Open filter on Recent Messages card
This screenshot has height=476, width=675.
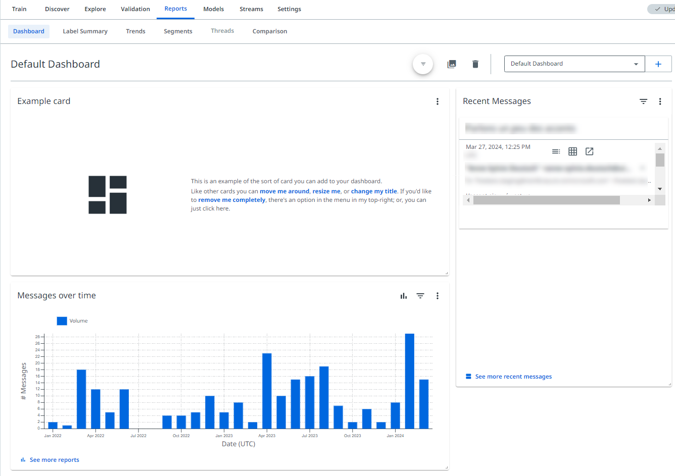pyautogui.click(x=643, y=101)
